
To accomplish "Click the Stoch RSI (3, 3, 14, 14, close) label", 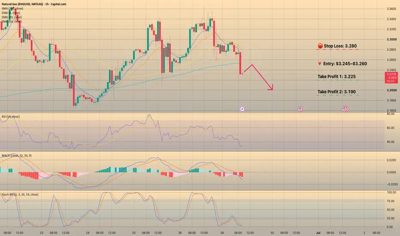I will [20, 194].
